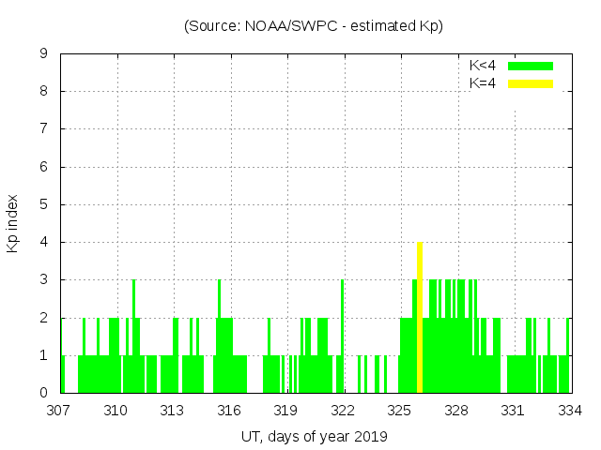
Task: Select the day 328 x-axis tick label
Action: click(x=456, y=410)
